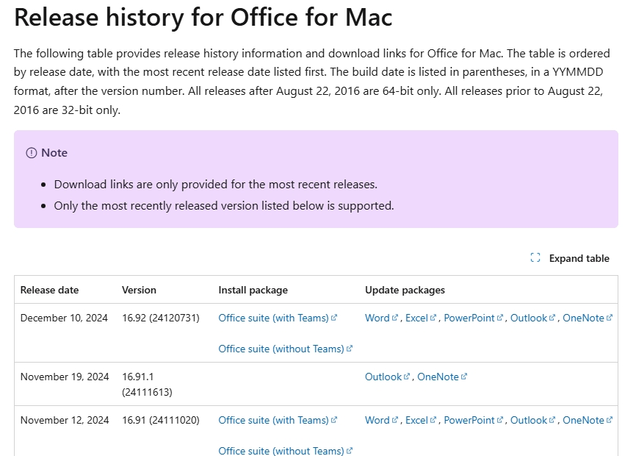Download OneNote update for December 10, 2024
The image size is (636, 456).
(x=588, y=318)
